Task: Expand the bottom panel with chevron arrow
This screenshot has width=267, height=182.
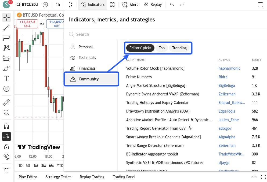Action: click(254, 177)
